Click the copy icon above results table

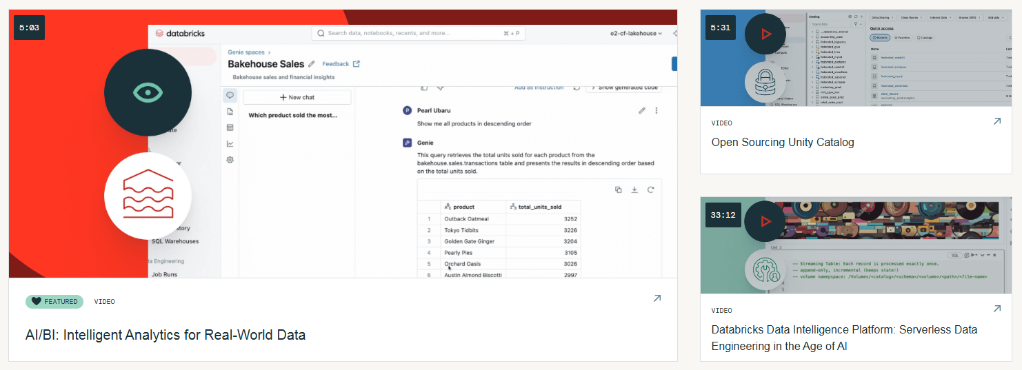(x=618, y=189)
